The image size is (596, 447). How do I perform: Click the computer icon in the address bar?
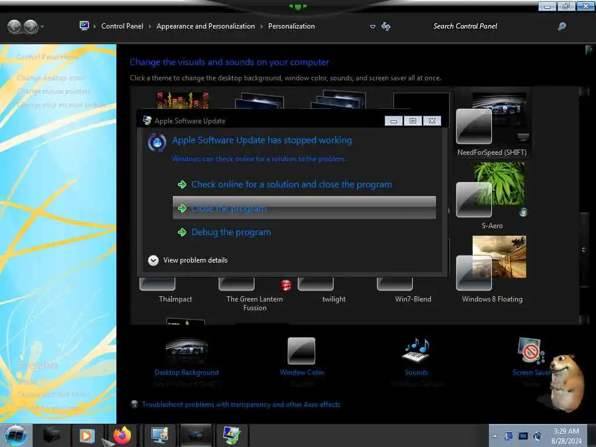[x=84, y=26]
